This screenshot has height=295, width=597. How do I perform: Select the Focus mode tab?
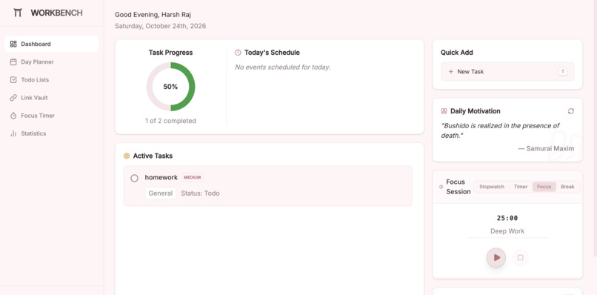(x=544, y=187)
